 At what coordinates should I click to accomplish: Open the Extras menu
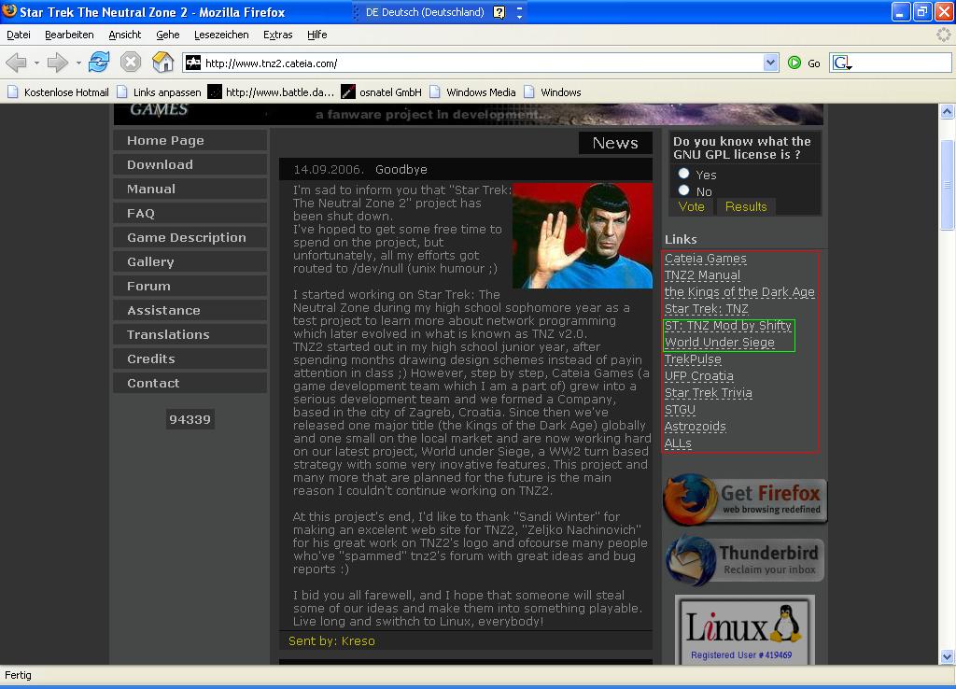[x=277, y=35]
